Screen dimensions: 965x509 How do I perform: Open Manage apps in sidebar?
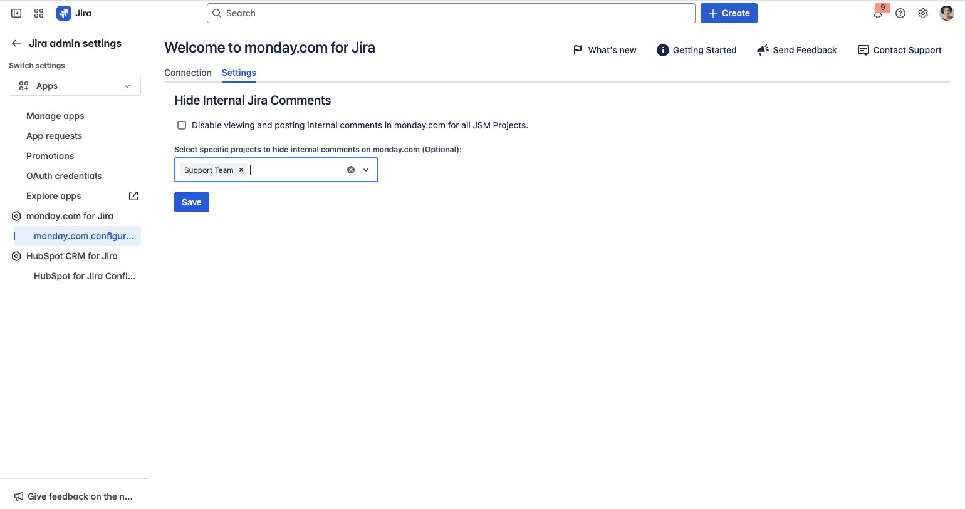(55, 116)
